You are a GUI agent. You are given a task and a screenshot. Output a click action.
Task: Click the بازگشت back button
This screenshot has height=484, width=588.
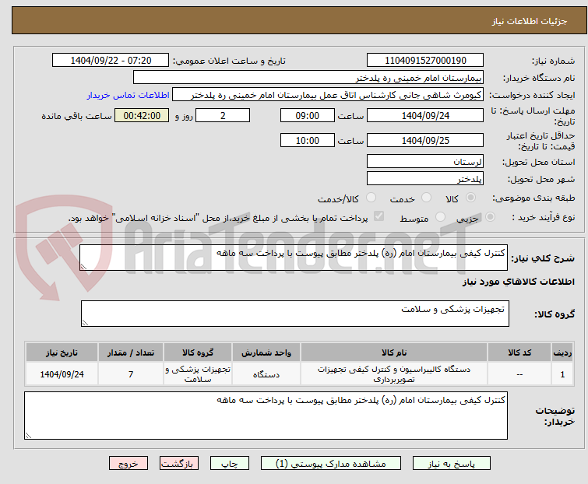point(179,464)
